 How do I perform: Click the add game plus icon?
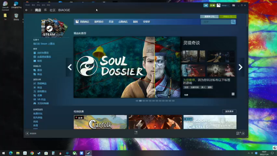pos(27,133)
